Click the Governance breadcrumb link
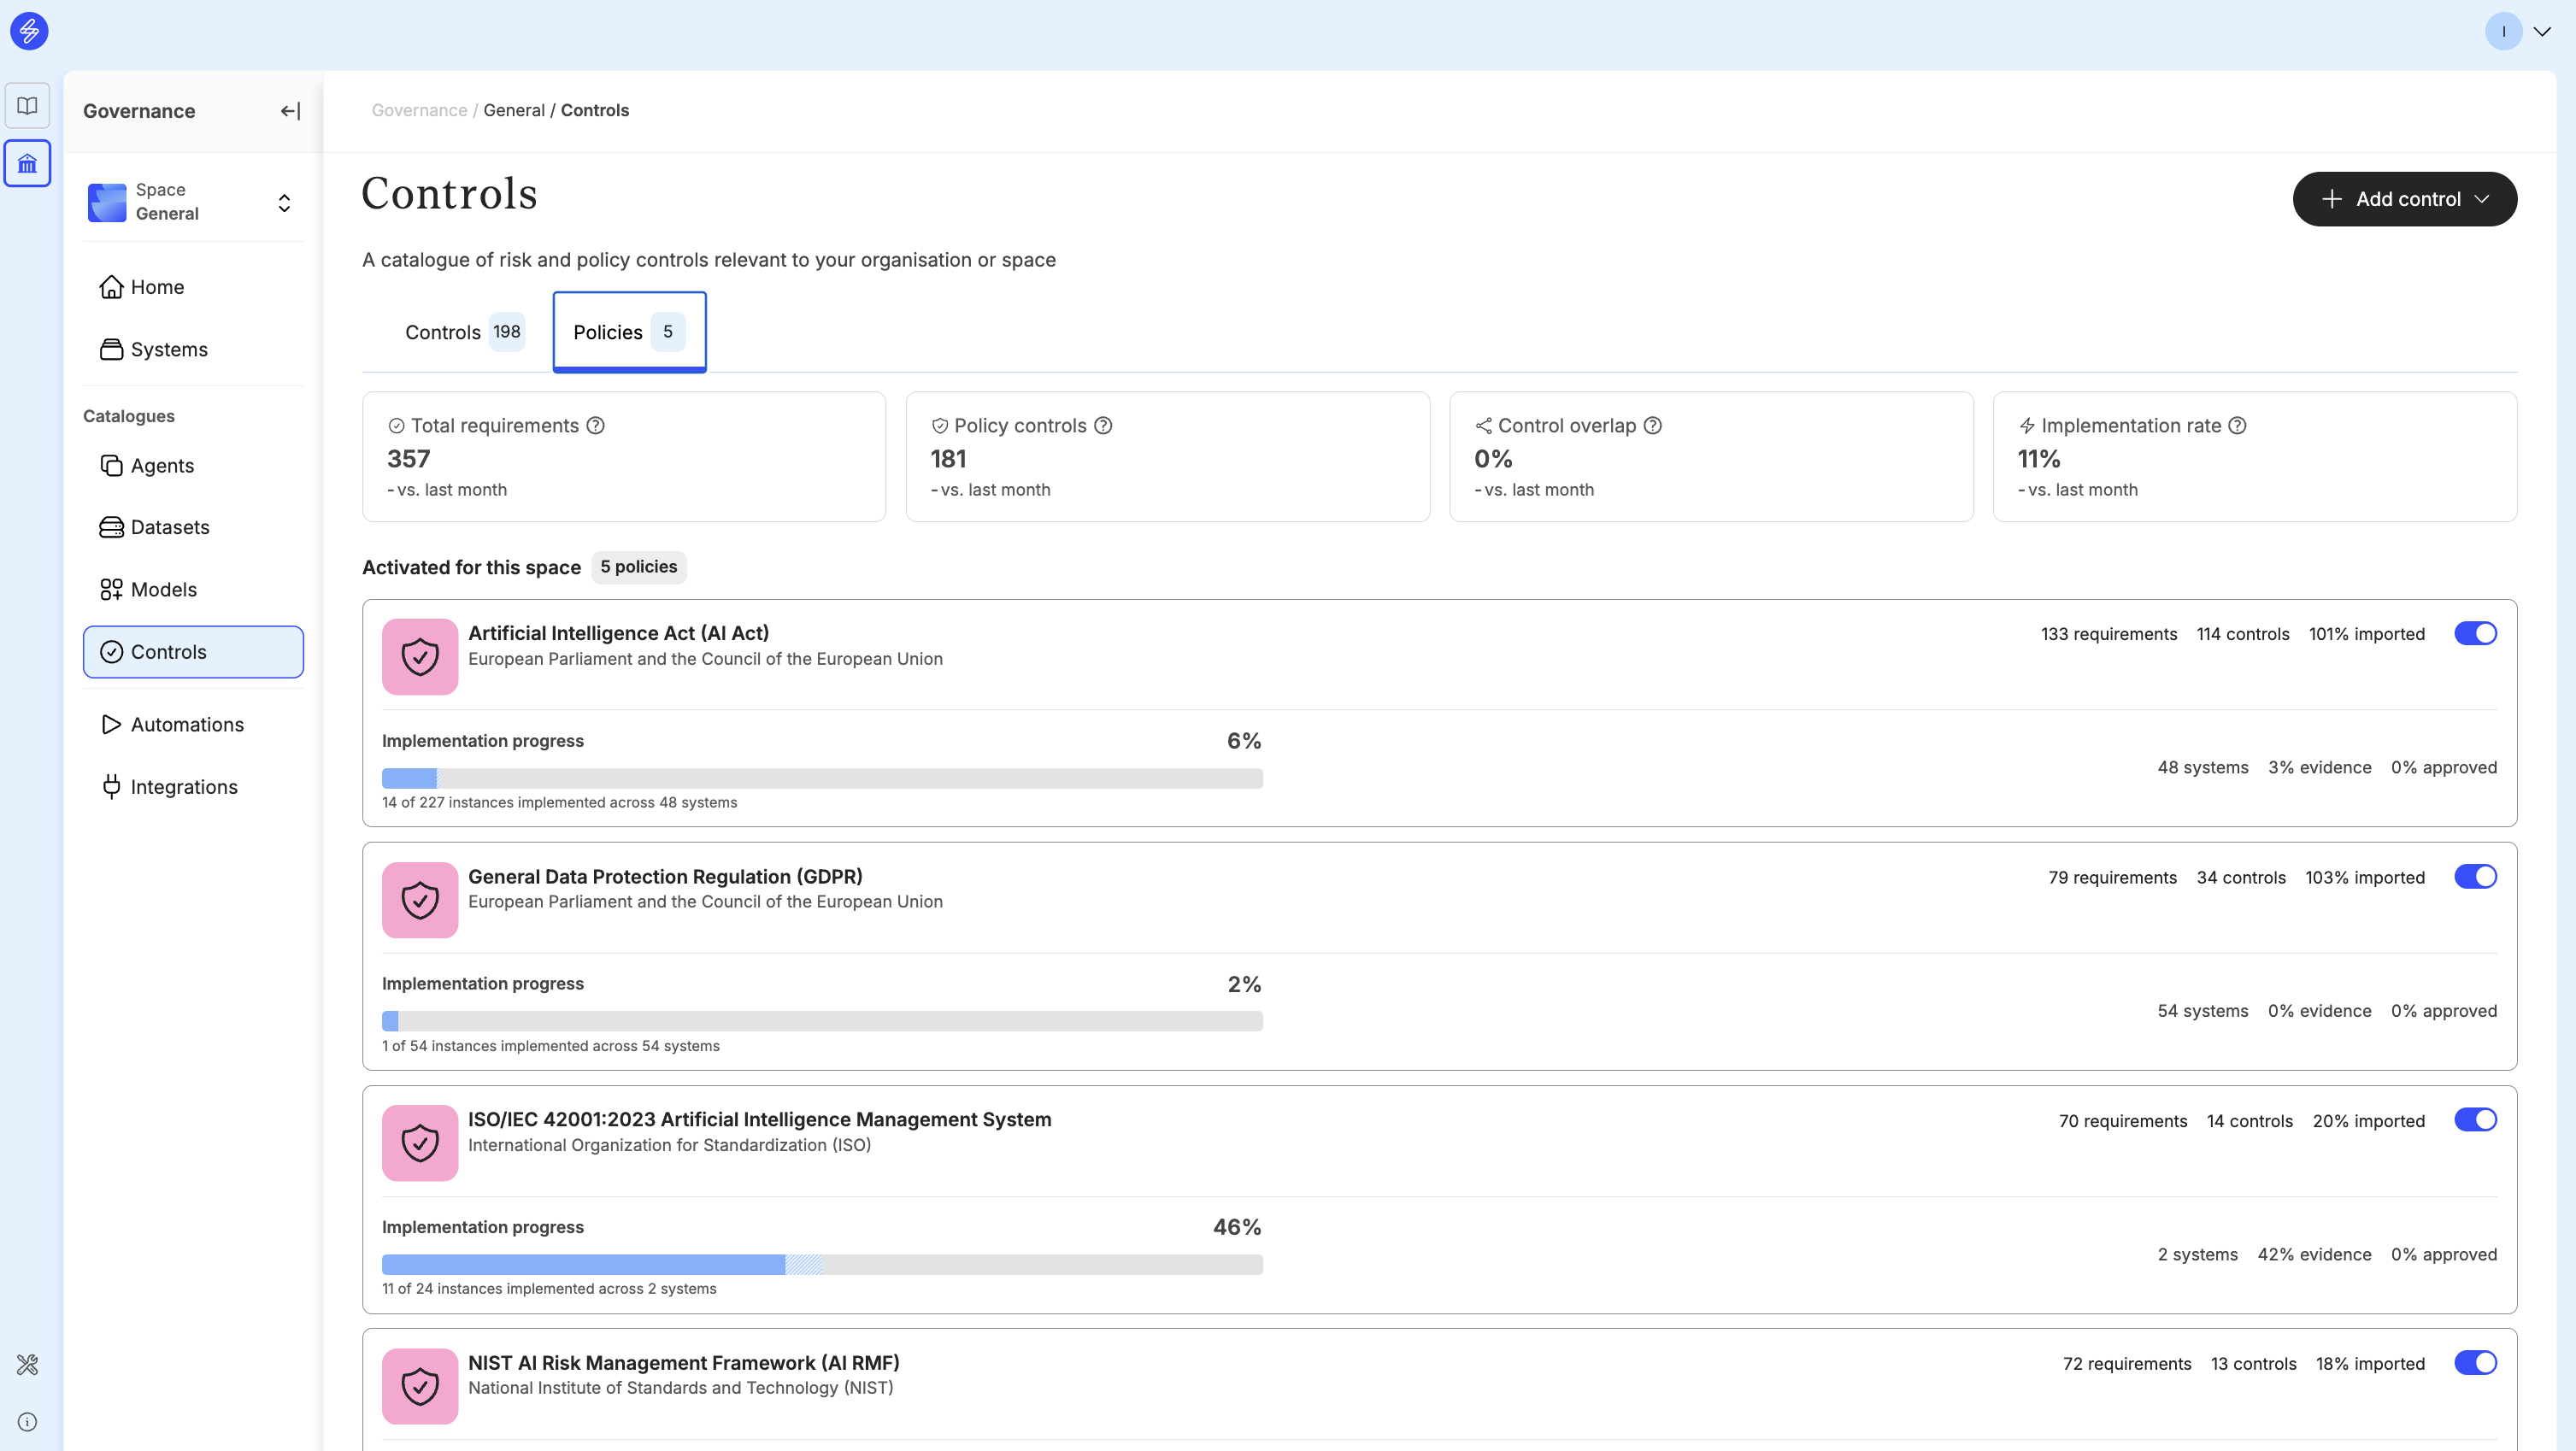Viewport: 2576px width, 1451px height. (x=419, y=110)
